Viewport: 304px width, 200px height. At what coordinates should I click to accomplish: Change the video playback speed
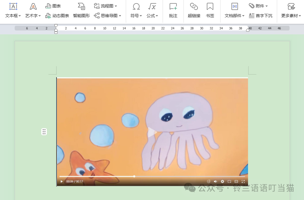point(209,182)
